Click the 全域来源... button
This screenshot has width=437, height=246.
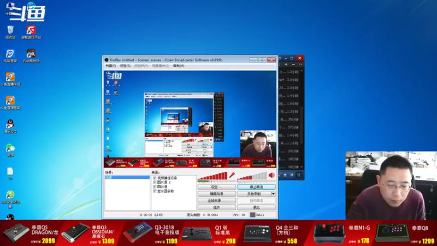pyautogui.click(x=217, y=201)
